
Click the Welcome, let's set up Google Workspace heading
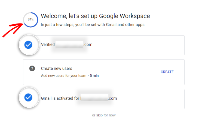click(95, 16)
